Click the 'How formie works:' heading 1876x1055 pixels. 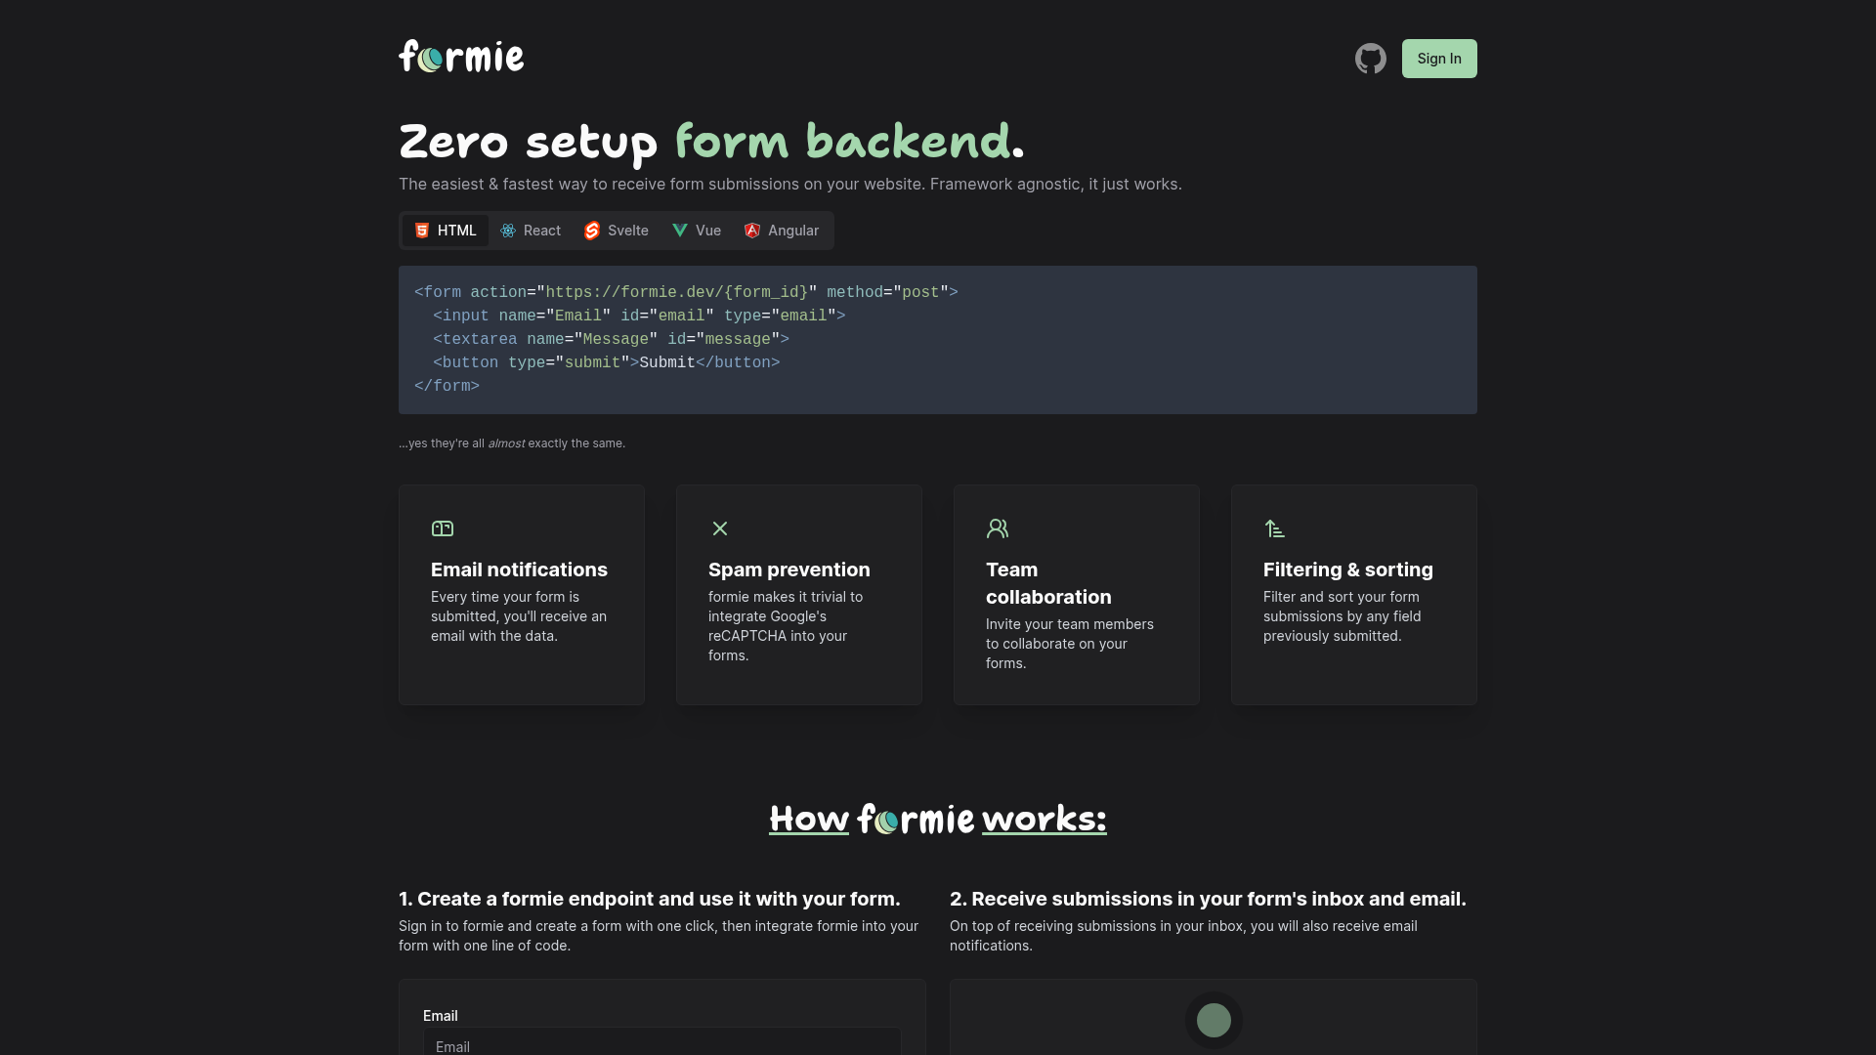[938, 819]
